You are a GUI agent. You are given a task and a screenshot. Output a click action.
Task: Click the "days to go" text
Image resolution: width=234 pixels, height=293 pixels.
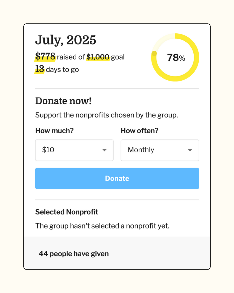[62, 70]
